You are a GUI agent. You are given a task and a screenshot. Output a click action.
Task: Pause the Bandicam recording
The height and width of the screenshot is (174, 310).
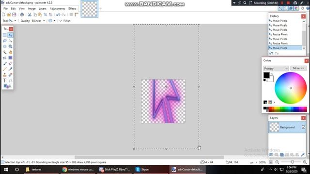click(x=282, y=3)
